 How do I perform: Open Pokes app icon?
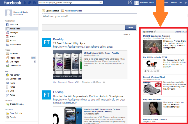[7, 95]
